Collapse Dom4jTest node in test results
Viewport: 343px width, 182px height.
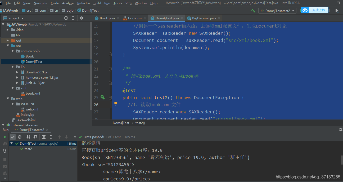[x=12, y=144]
